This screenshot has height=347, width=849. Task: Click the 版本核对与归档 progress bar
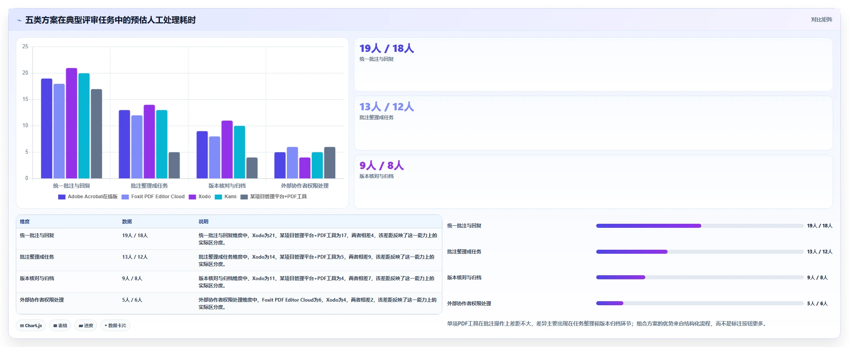pyautogui.click(x=700, y=278)
